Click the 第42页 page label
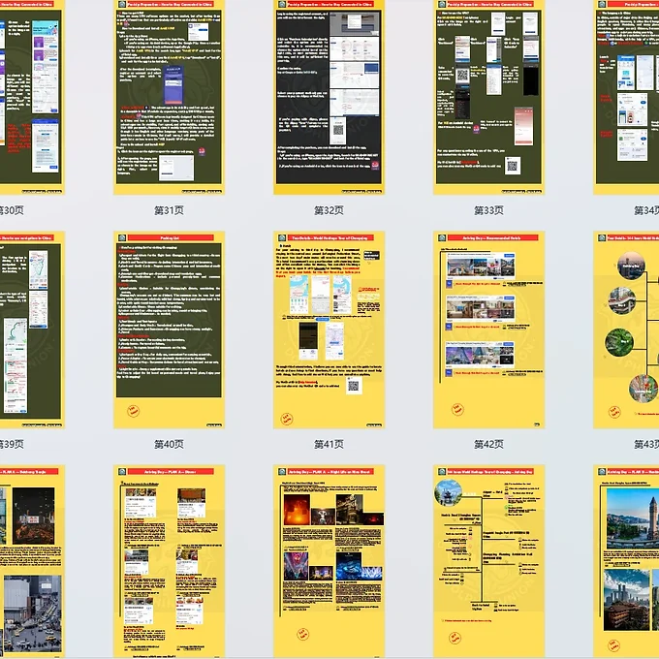The width and height of the screenshot is (659, 659). point(487,444)
